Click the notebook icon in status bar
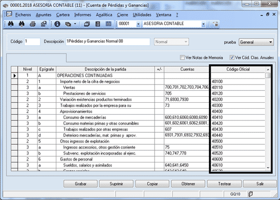 [250, 194]
